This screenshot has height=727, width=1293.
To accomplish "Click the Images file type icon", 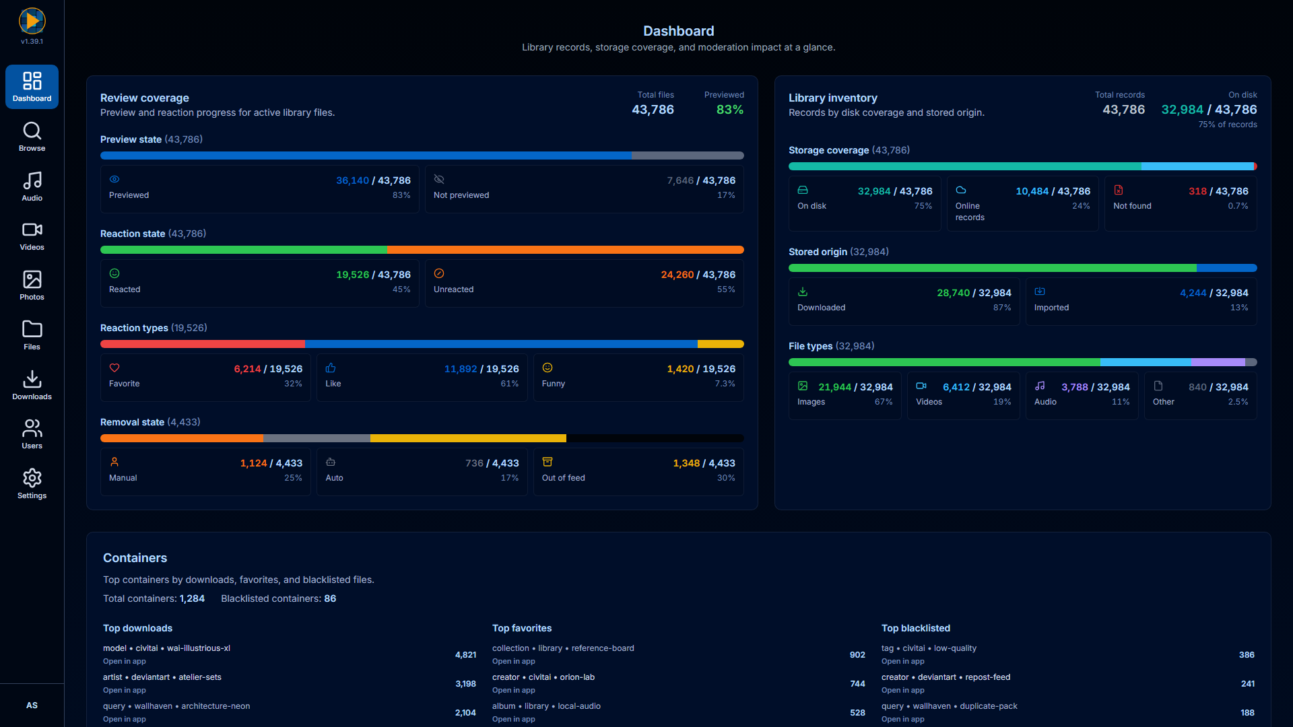I will [803, 386].
